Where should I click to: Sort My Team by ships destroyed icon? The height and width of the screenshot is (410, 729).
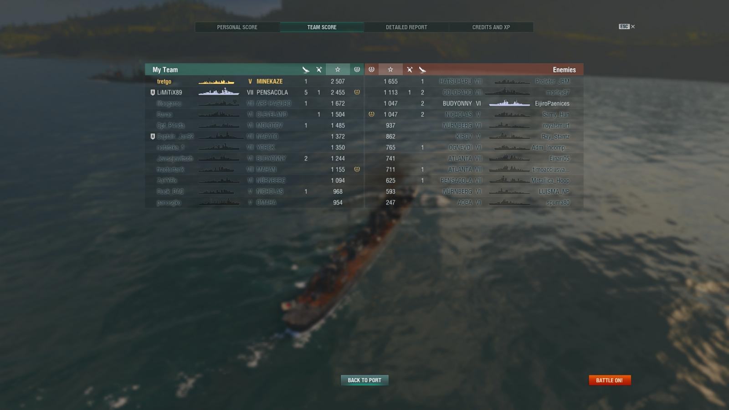pyautogui.click(x=306, y=70)
